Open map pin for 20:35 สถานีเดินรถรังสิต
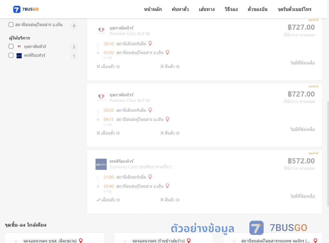This screenshot has height=243, width=329. (150, 110)
